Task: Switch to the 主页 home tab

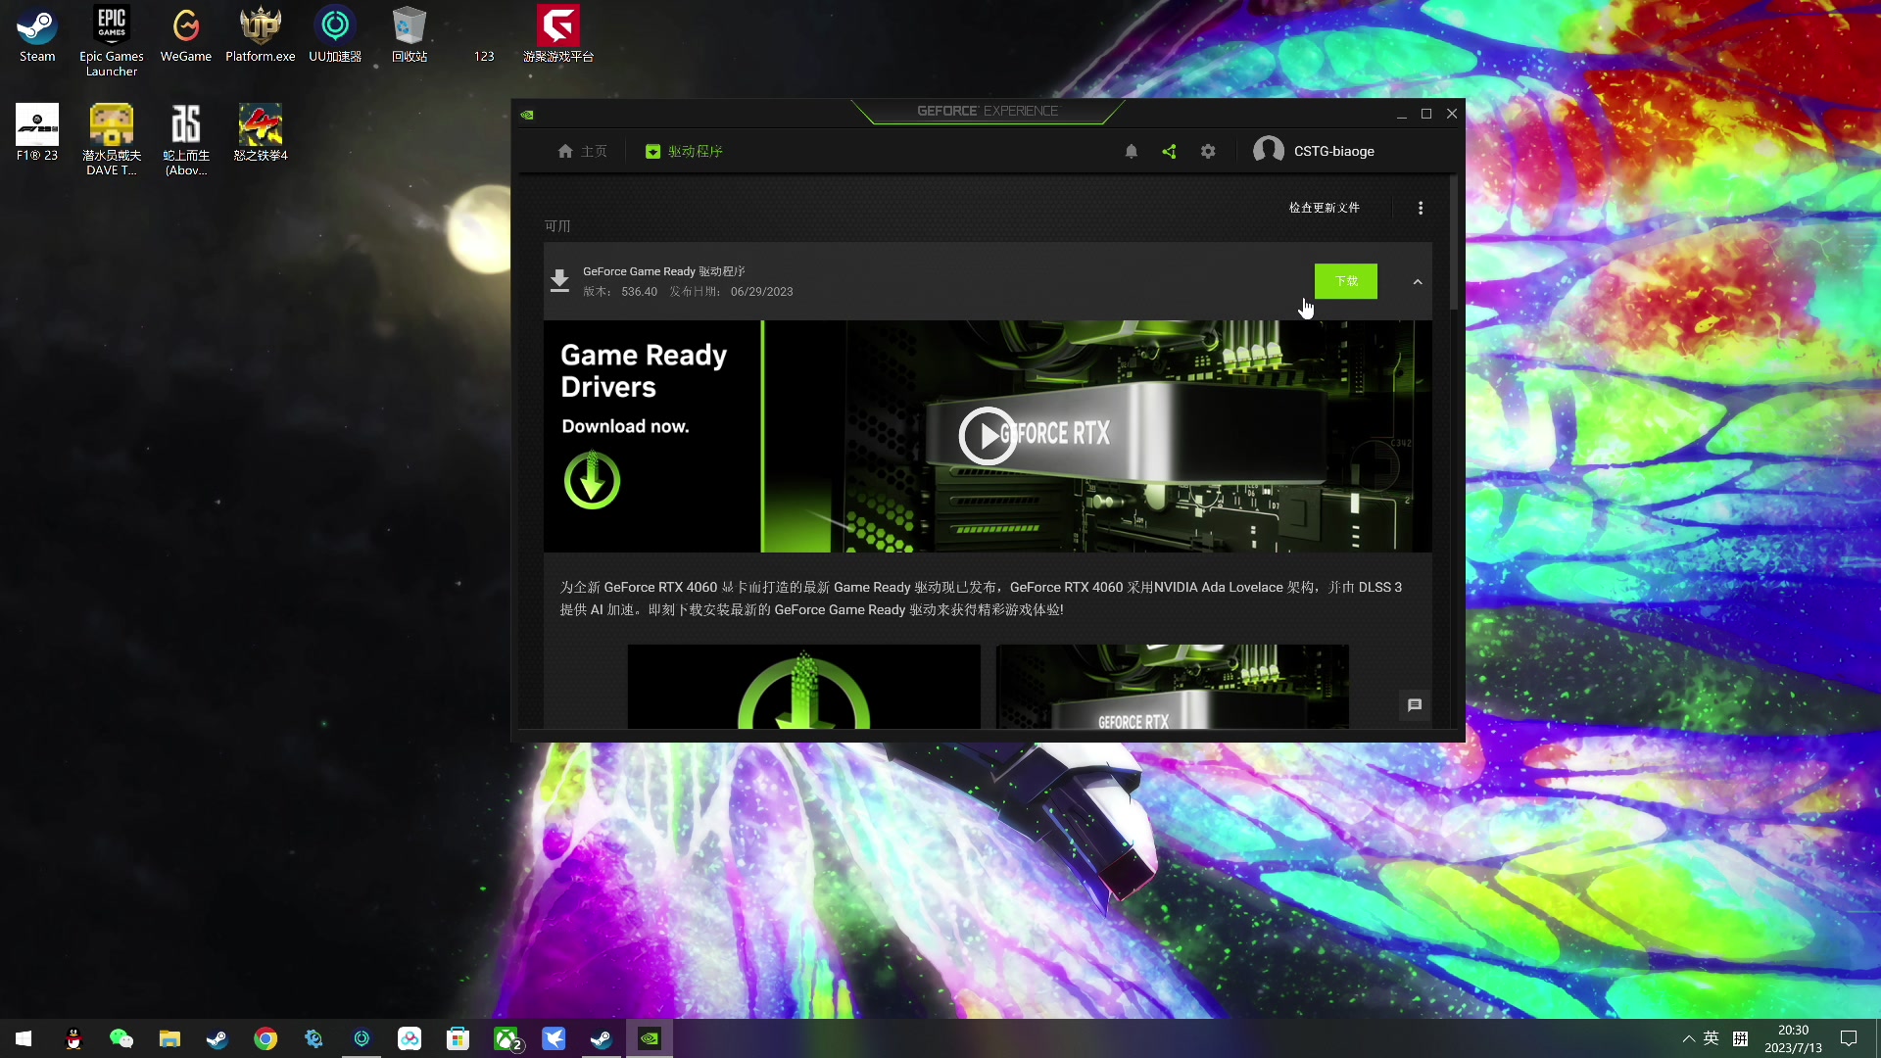Action: 583,151
